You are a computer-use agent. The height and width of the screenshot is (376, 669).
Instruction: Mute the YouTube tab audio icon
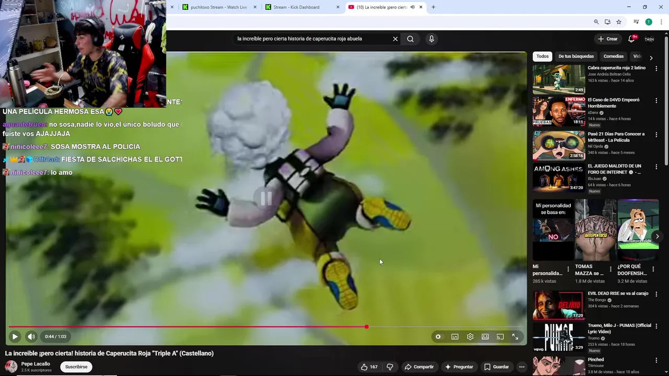pos(412,7)
